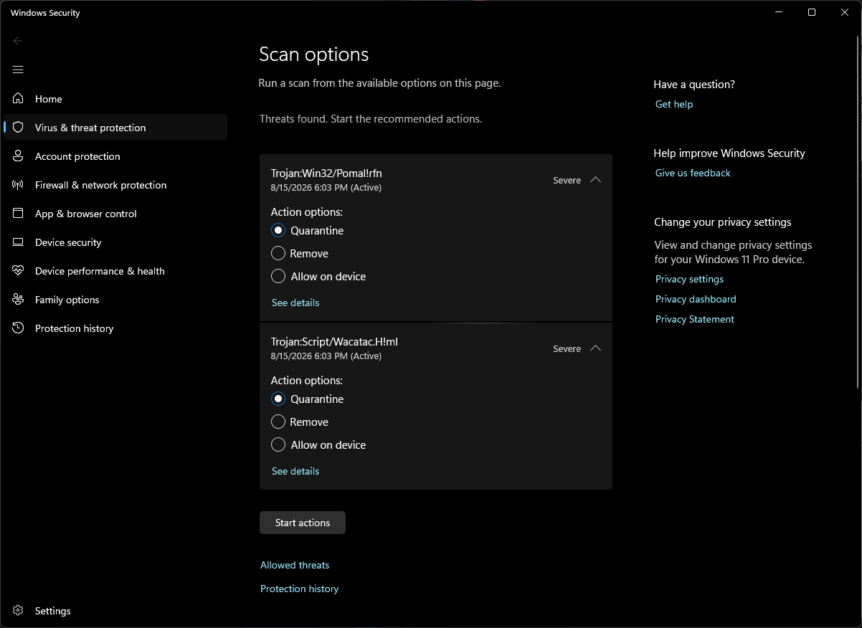Viewport: 862px width, 628px height.
Task: Click the Start actions button
Action: point(303,523)
